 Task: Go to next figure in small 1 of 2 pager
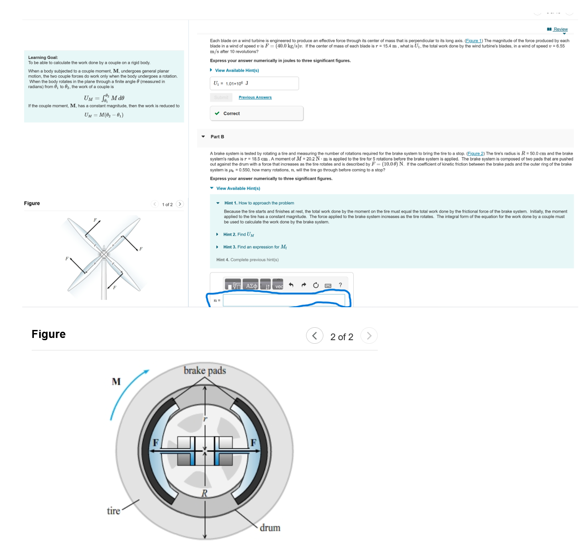180,204
